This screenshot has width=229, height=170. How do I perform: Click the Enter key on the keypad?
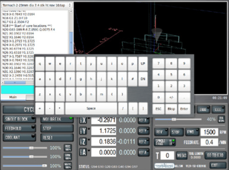[x=184, y=109]
